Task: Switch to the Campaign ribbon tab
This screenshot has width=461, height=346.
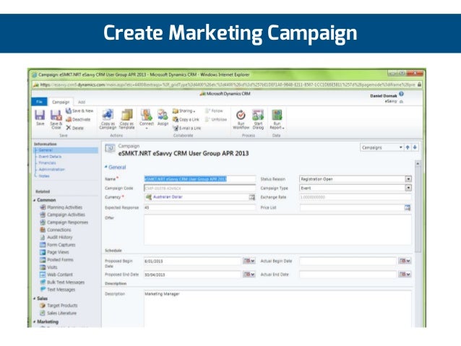Action: click(61, 102)
